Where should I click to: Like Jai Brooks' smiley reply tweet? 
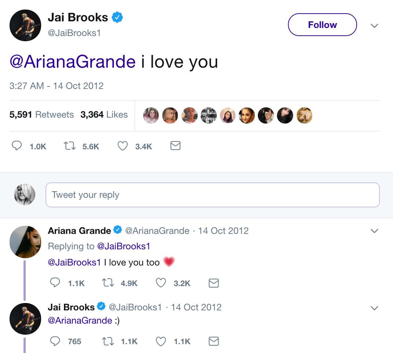pyautogui.click(x=161, y=342)
